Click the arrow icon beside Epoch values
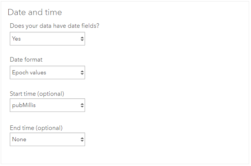Screen dimensions: 251x166 (x=82, y=72)
